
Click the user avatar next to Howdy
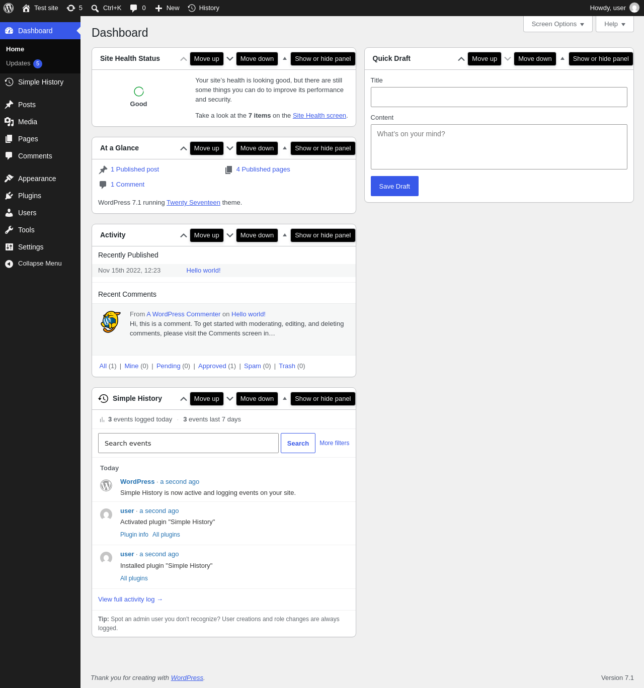click(634, 8)
